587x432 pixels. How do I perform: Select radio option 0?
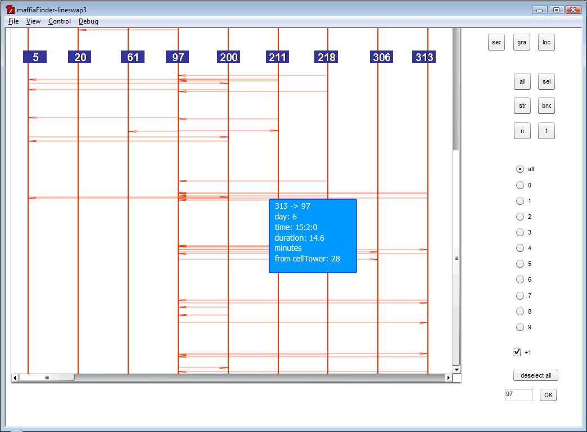point(520,185)
